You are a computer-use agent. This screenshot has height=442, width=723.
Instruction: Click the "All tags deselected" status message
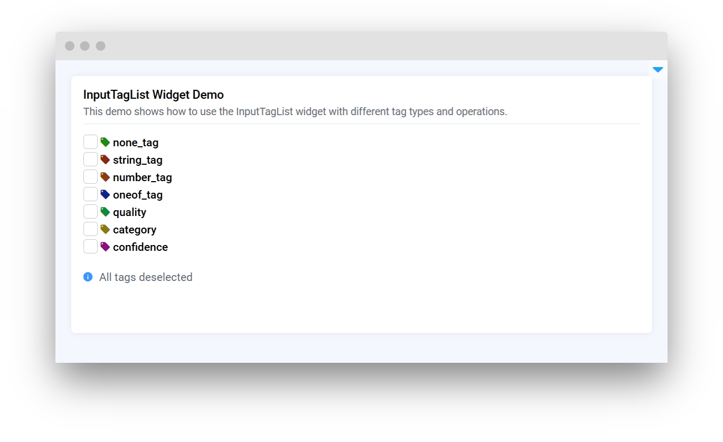coord(146,277)
